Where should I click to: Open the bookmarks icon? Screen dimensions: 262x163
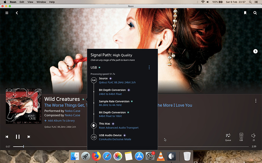point(245,13)
